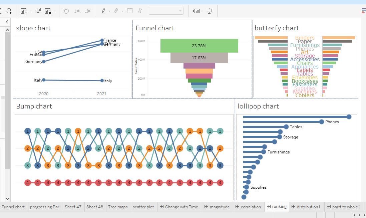This screenshot has height=218, width=366.
Task: Click the Swap Rows and Columns icon
Action: 66,11
